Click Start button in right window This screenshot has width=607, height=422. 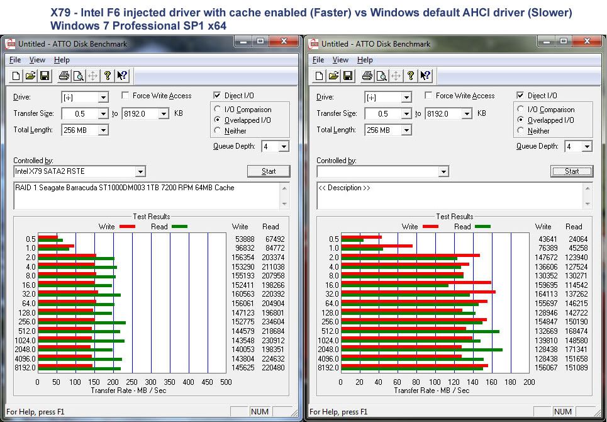pos(572,171)
